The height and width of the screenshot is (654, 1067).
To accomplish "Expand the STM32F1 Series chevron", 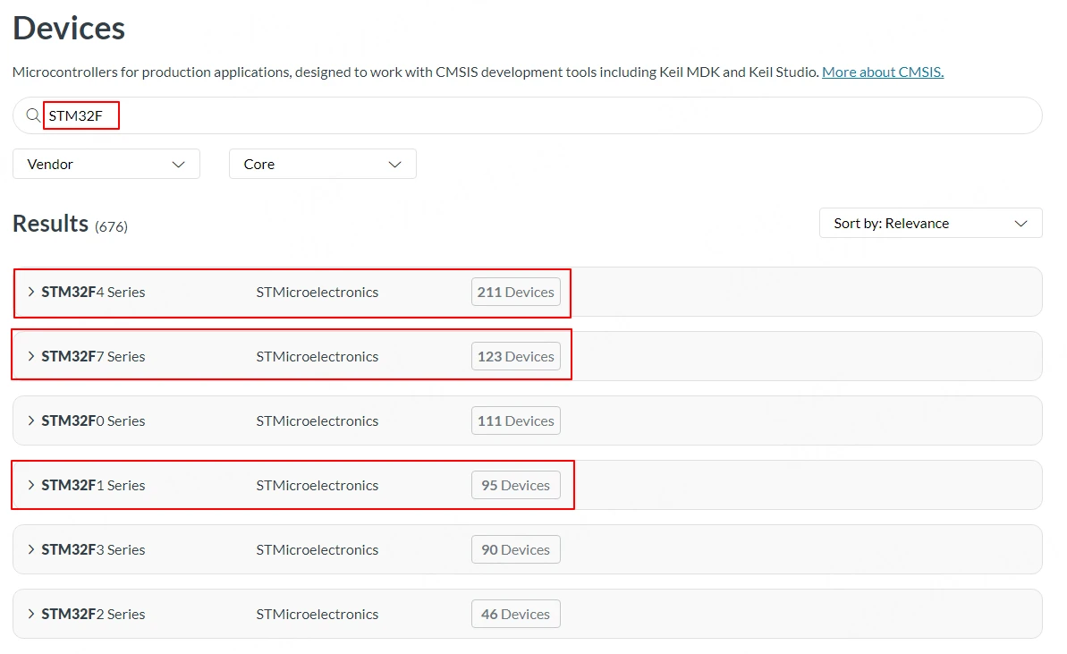I will click(x=31, y=485).
